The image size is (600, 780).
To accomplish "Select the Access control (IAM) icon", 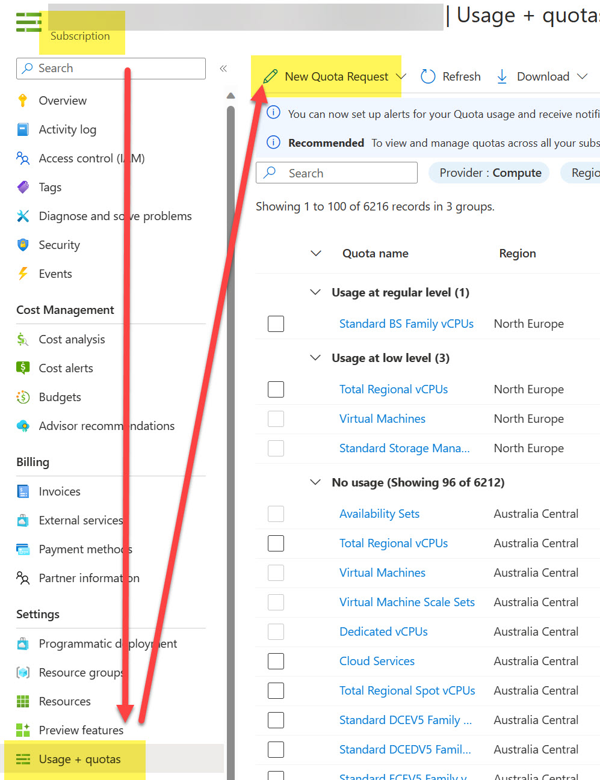I will (22, 158).
